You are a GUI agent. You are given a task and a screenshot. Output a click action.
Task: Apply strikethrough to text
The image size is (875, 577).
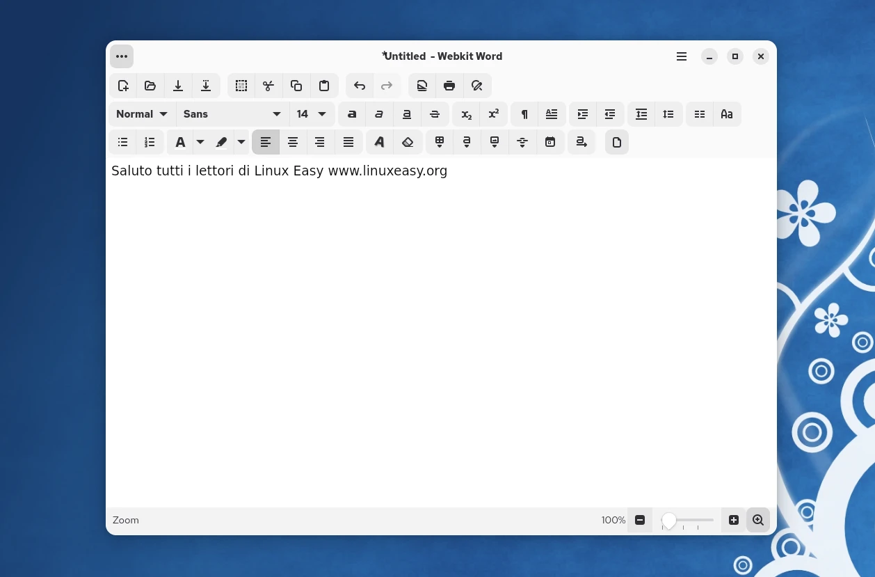[x=435, y=114]
